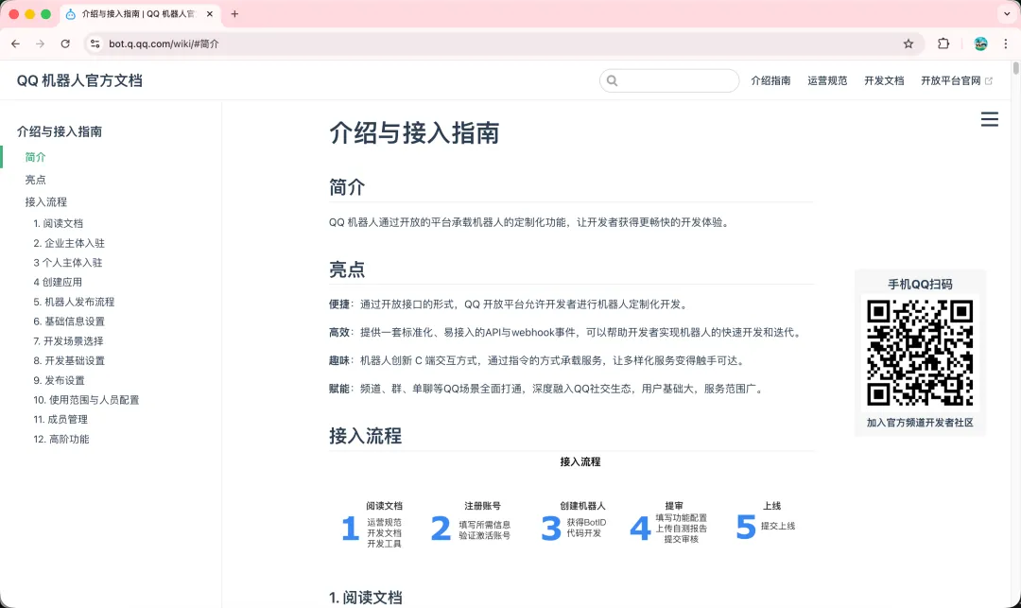The height and width of the screenshot is (608, 1021).
Task: Click the address bar URL
Action: click(164, 43)
